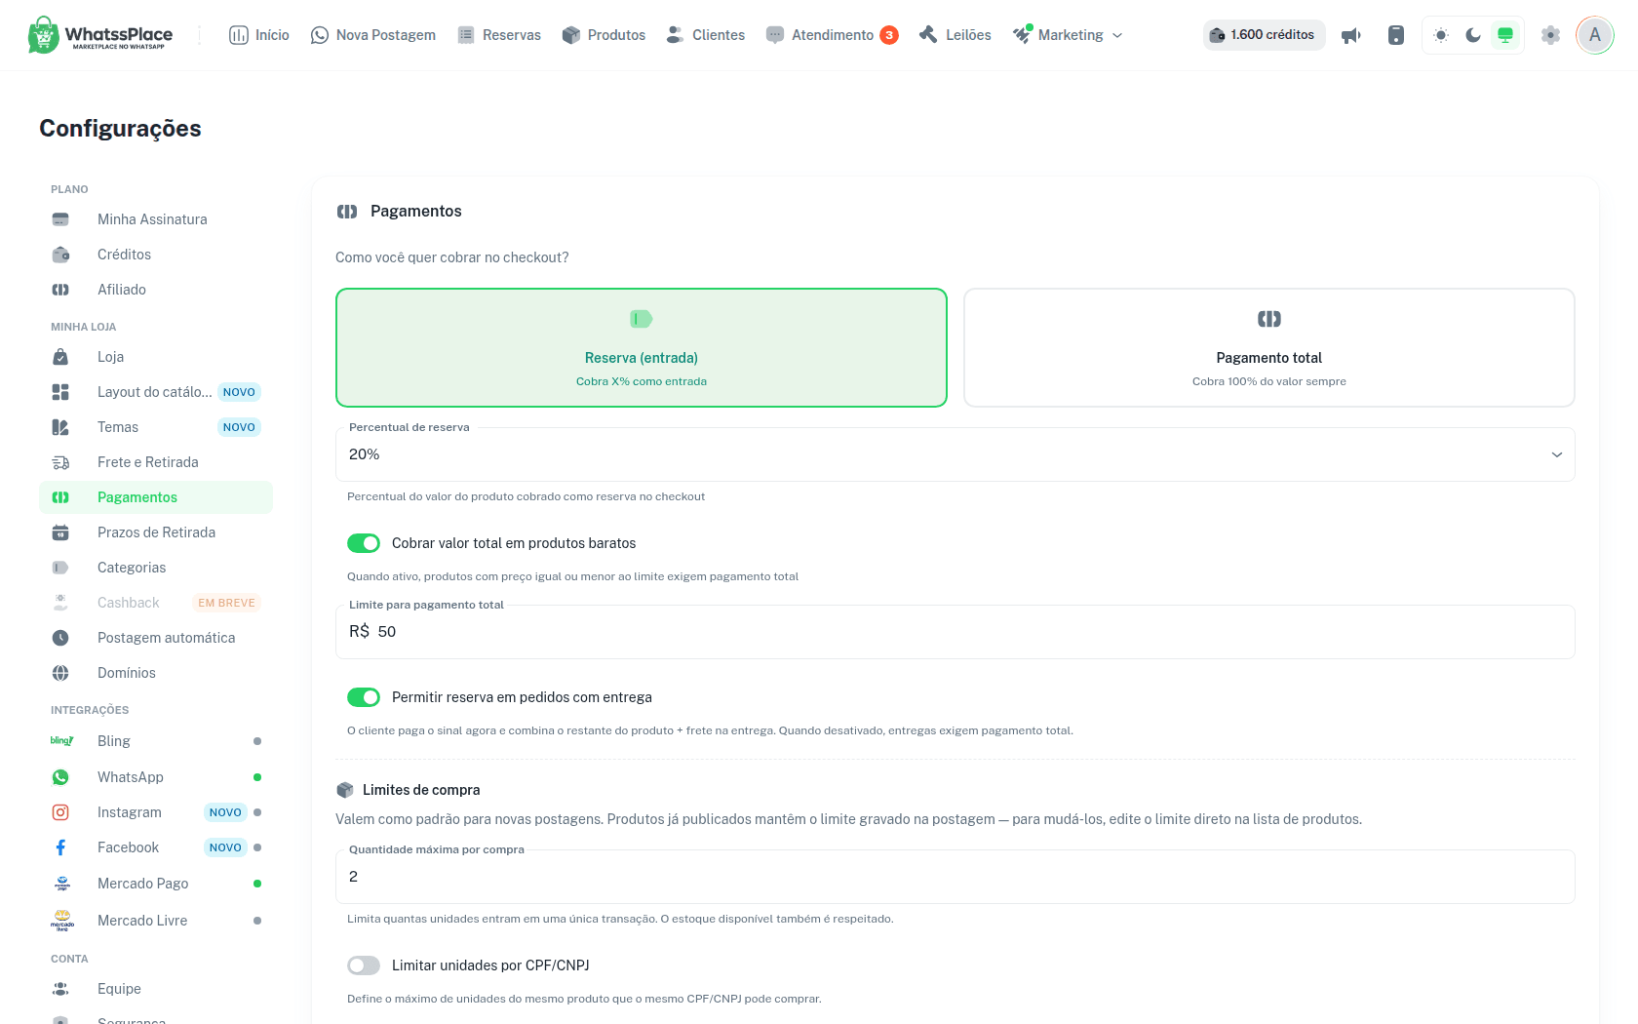
Task: Click the Instagram integration icon
Action: [60, 812]
